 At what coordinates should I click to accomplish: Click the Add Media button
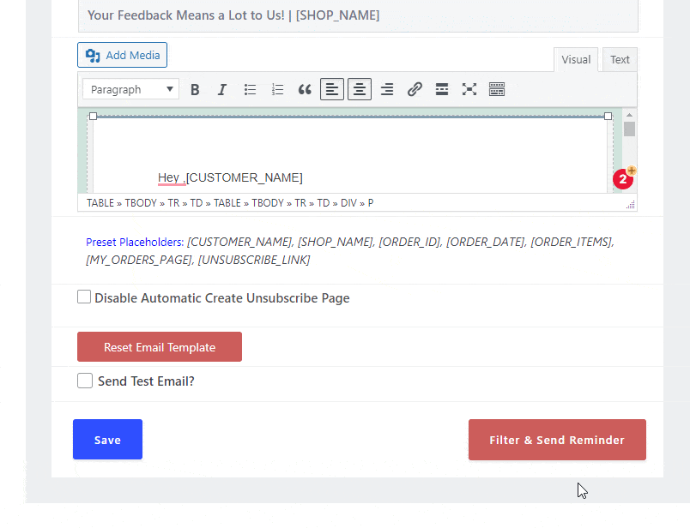(123, 55)
